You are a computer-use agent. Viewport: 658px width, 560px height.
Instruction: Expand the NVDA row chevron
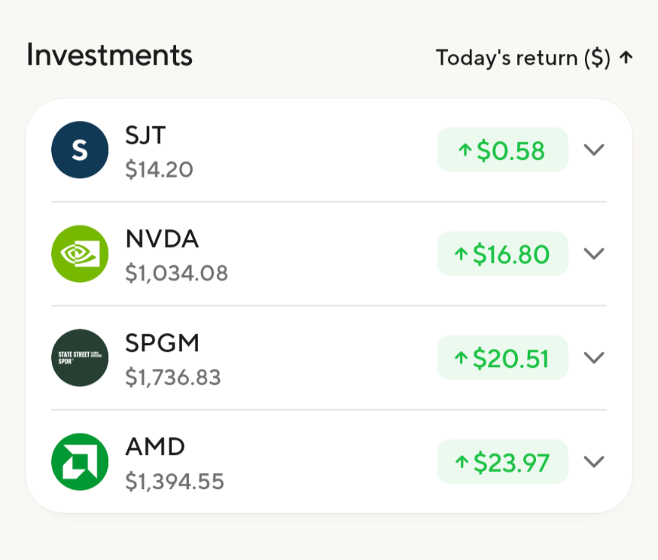pyautogui.click(x=594, y=254)
